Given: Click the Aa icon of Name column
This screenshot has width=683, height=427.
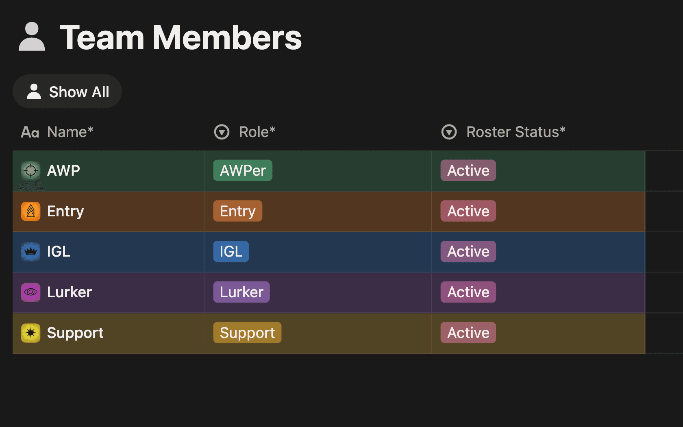Looking at the screenshot, I should [x=30, y=132].
